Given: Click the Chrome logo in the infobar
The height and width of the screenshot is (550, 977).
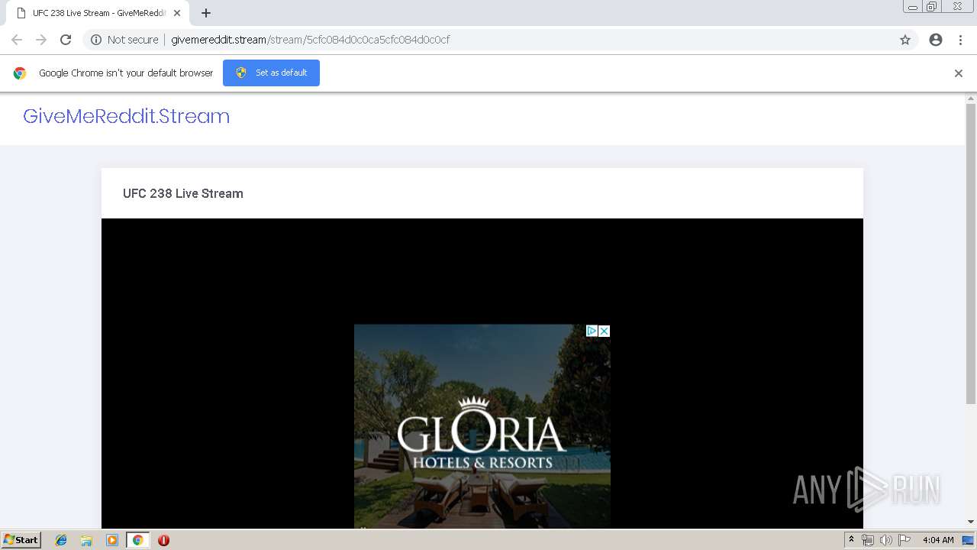Looking at the screenshot, I should point(20,73).
